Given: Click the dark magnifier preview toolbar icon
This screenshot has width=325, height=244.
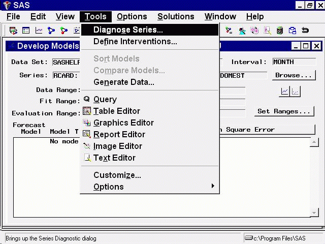Looking at the screenshot, I should [280, 30].
